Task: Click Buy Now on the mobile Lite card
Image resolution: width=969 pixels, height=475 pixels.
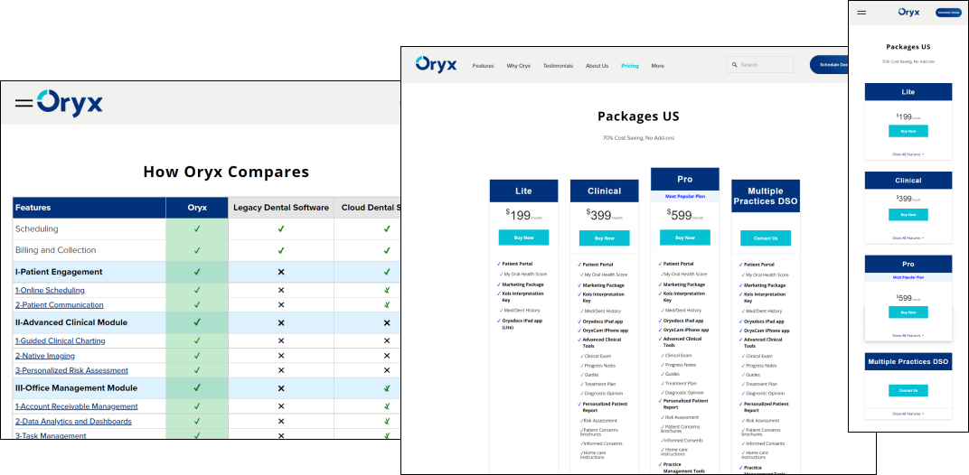Action: (x=908, y=131)
